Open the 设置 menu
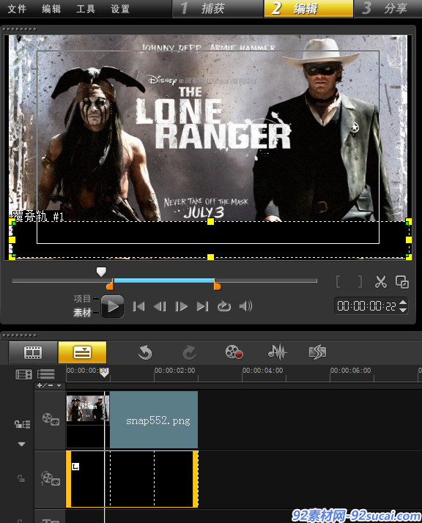Viewport: 422px width, 523px height. tap(120, 9)
